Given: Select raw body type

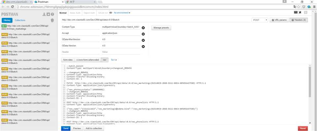Looking at the screenshot, I should [x=105, y=60].
